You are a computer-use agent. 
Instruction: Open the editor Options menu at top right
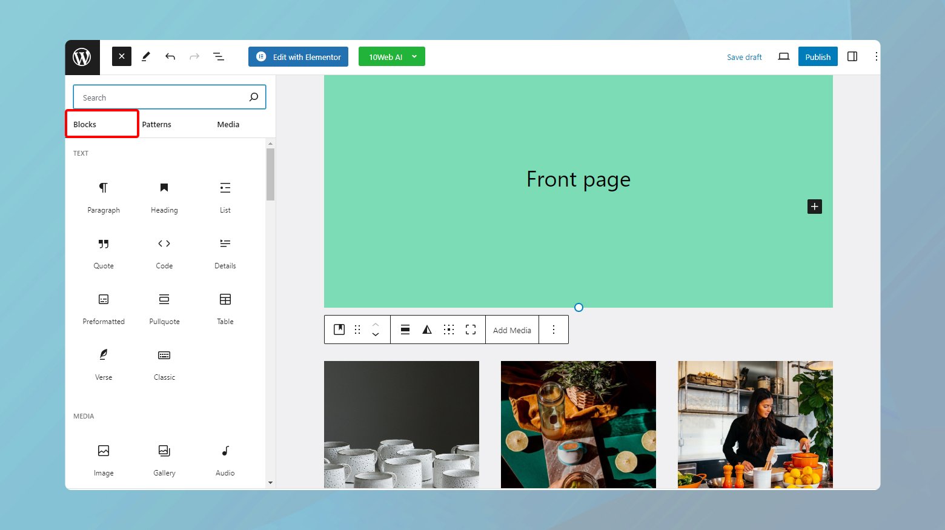[876, 56]
